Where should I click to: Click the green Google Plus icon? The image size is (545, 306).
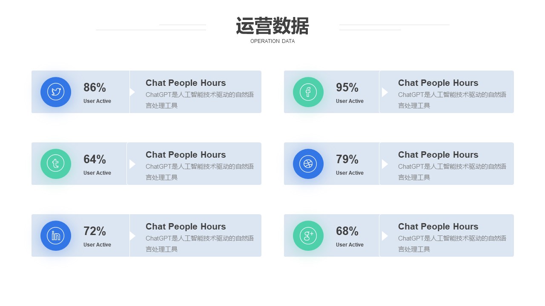(x=308, y=235)
